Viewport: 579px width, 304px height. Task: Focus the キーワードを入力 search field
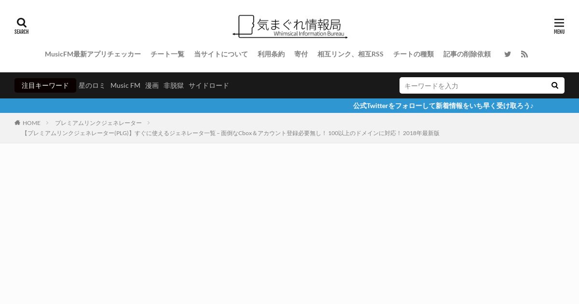coord(473,85)
